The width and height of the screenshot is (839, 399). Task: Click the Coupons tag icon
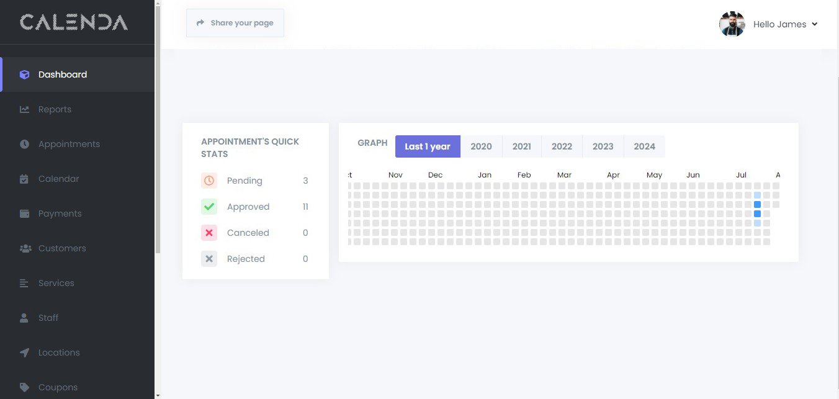[x=25, y=387]
